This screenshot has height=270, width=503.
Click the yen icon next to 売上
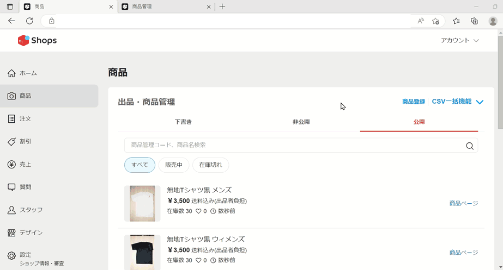point(11,165)
